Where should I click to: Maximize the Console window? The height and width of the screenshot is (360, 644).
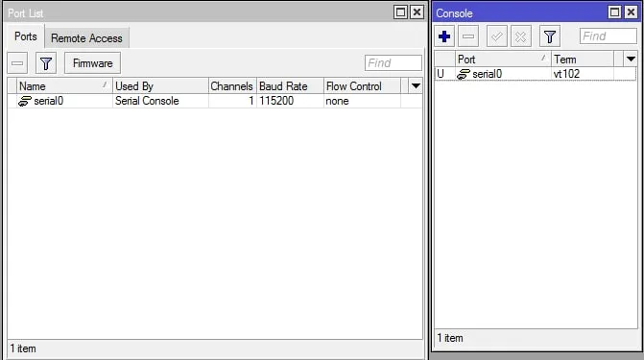pos(614,12)
